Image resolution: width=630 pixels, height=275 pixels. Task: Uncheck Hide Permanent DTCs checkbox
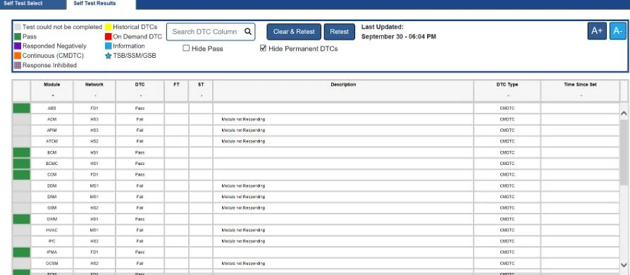click(x=263, y=48)
